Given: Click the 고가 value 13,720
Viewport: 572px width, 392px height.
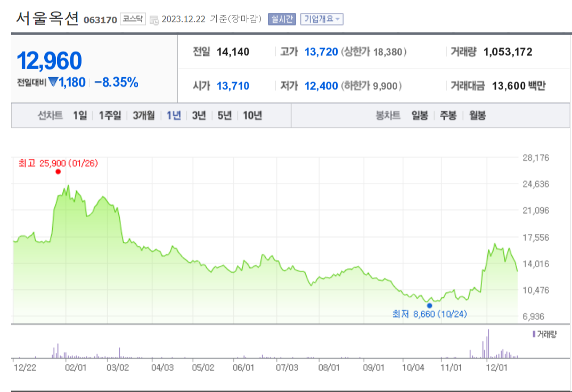Looking at the screenshot, I should (321, 52).
